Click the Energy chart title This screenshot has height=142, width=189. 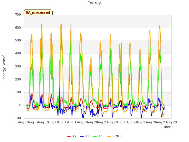pyautogui.click(x=94, y=3)
